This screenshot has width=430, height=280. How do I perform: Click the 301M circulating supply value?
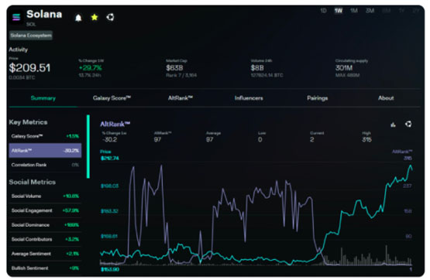pos(344,68)
